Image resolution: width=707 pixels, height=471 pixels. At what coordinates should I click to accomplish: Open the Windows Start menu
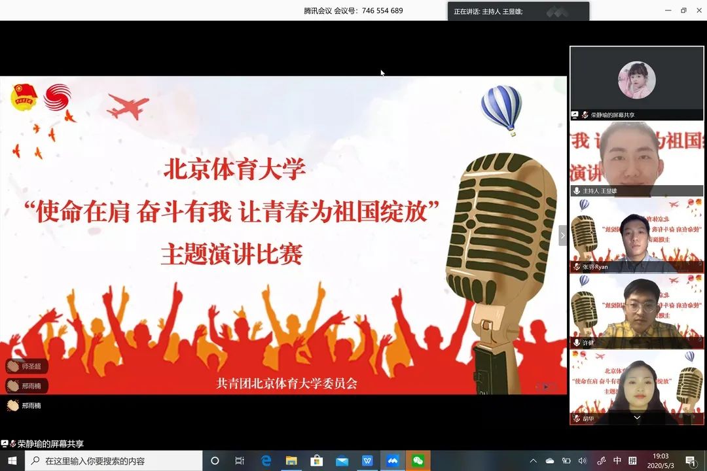(12, 461)
